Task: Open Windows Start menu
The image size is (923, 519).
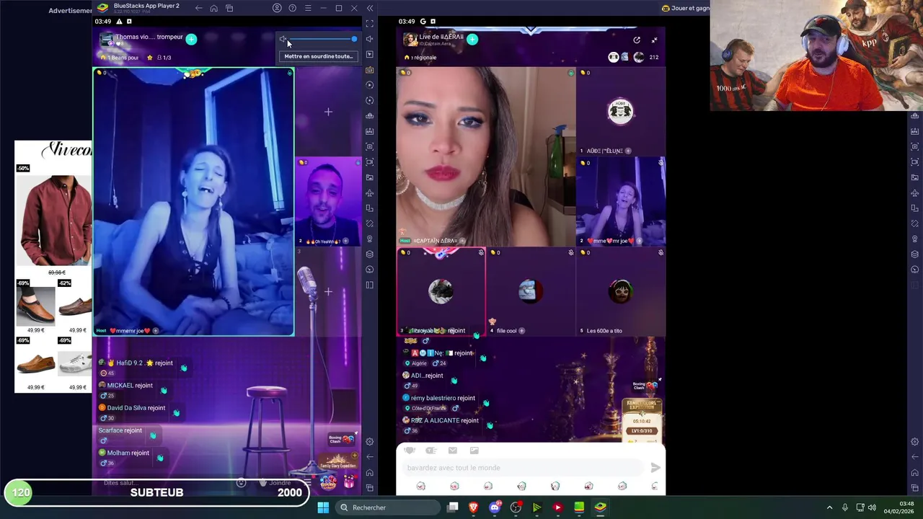Action: pos(323,507)
